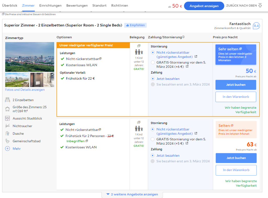Click popup icon next to Sehr selten

pos(241,49)
